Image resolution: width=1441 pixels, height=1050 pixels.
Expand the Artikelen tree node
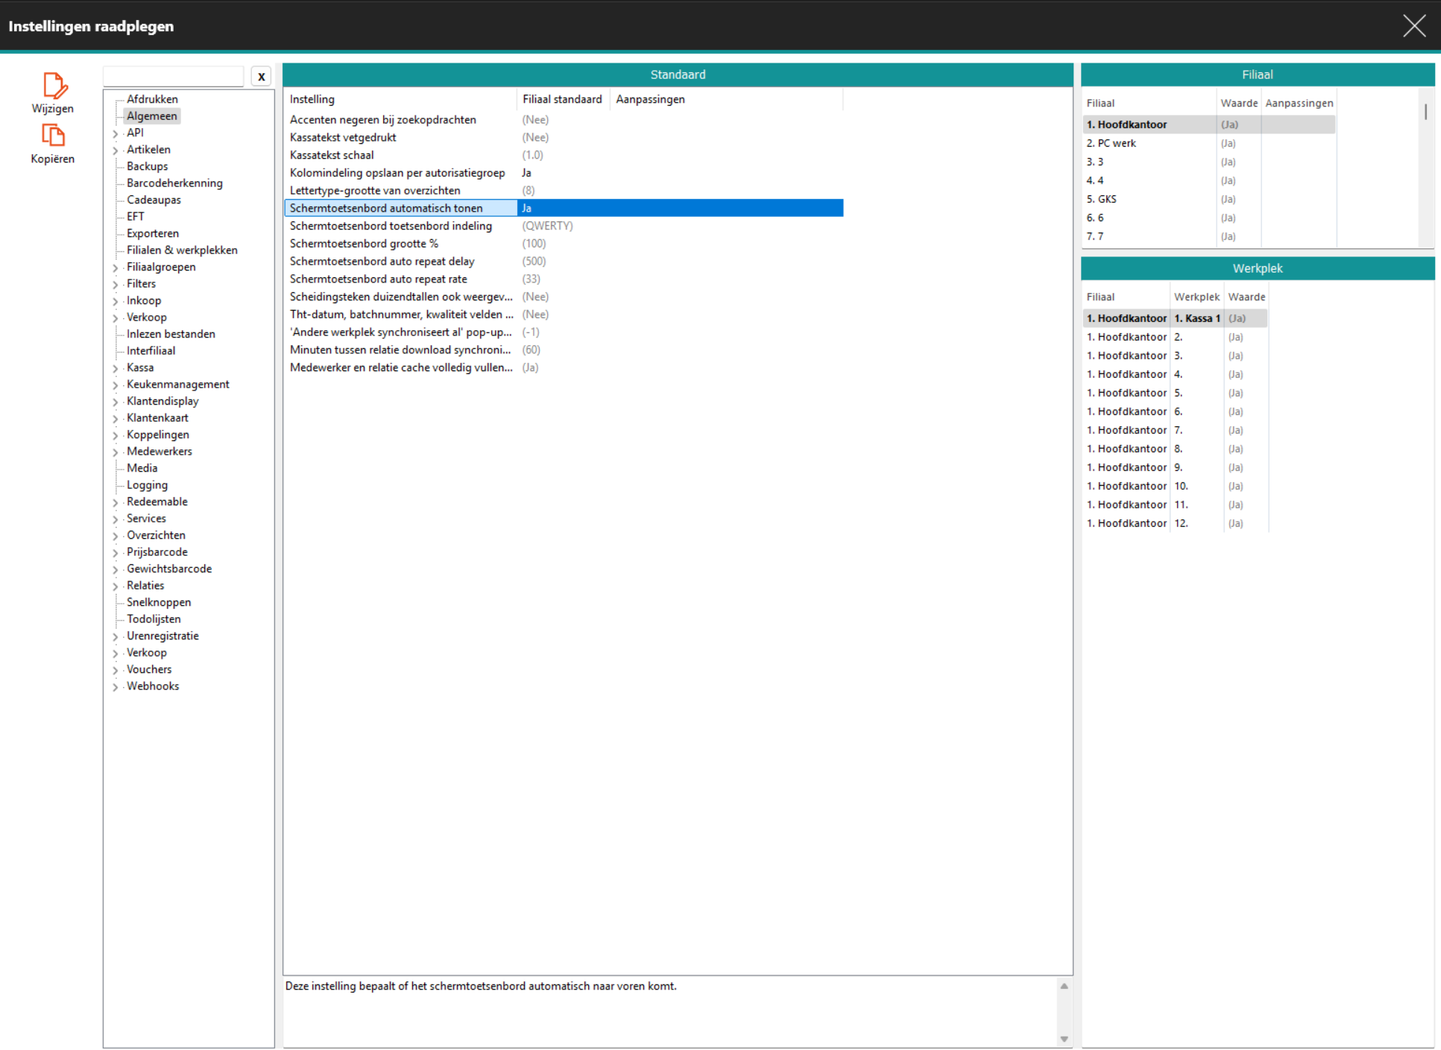(x=116, y=151)
